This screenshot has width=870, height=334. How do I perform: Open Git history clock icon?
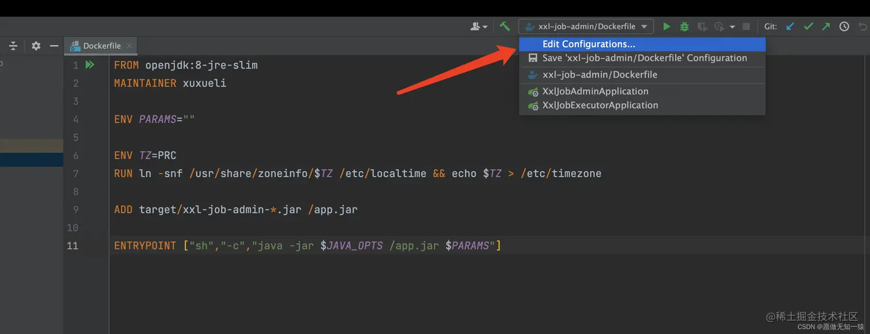[x=844, y=26]
